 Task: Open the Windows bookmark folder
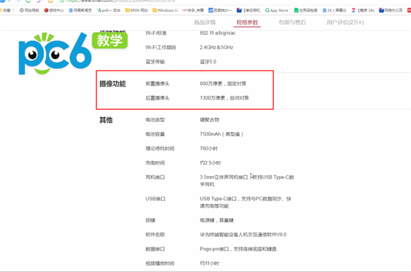(x=165, y=10)
